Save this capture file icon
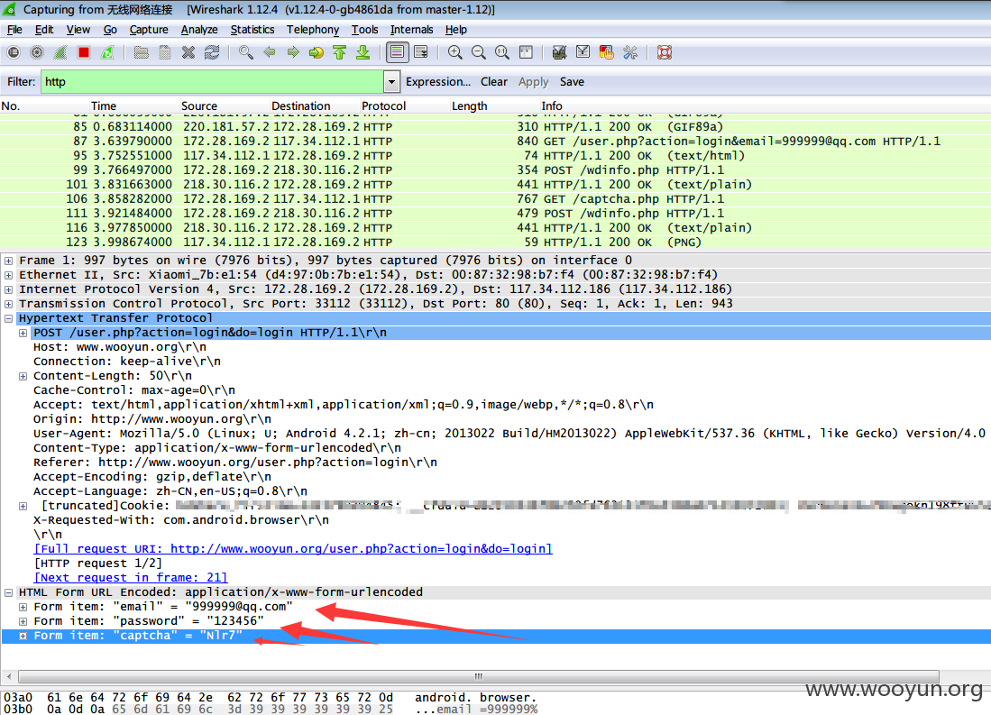The height and width of the screenshot is (715, 991). (164, 52)
